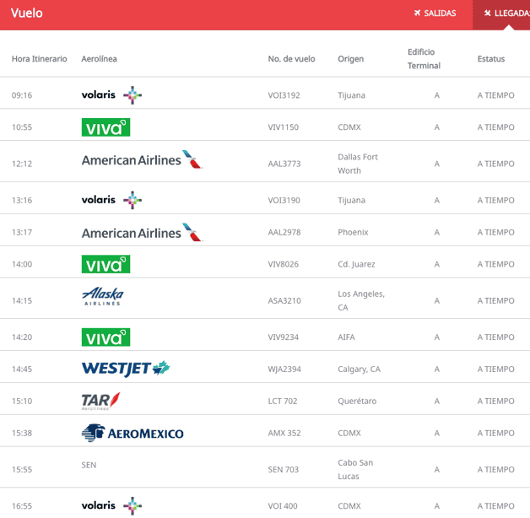The width and height of the screenshot is (530, 518).
Task: Click the Cabo San Lucas origin
Action: (355, 469)
